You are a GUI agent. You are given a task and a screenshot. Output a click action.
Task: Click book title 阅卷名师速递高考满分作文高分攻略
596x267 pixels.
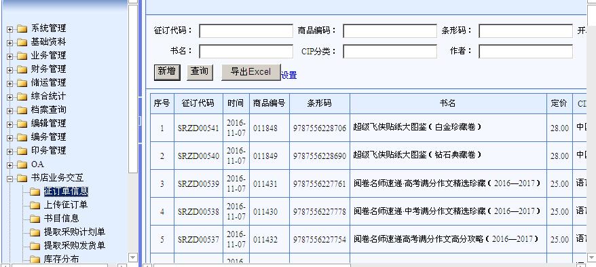(x=446, y=239)
